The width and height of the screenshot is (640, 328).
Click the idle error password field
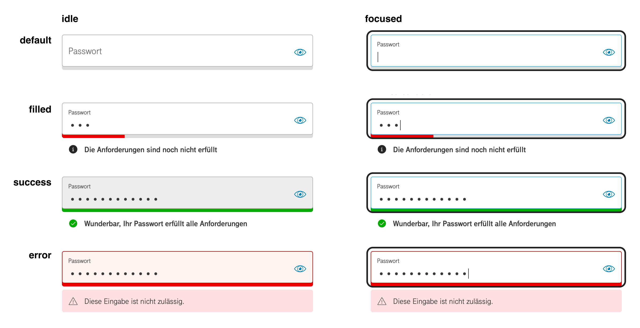click(174, 267)
